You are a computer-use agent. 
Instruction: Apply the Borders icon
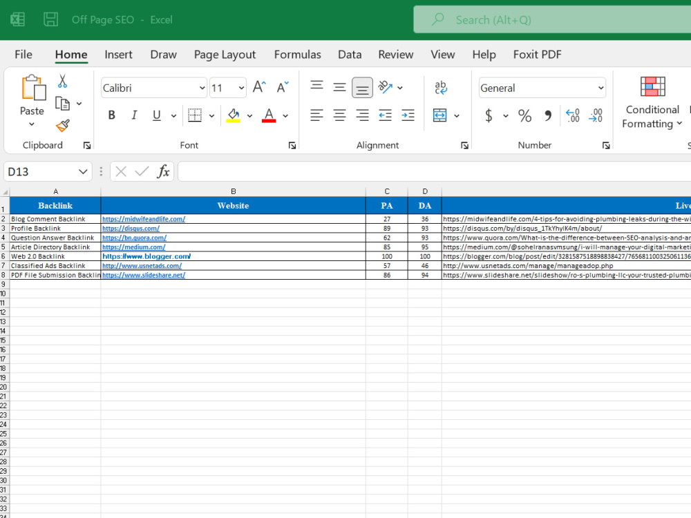pyautogui.click(x=194, y=115)
